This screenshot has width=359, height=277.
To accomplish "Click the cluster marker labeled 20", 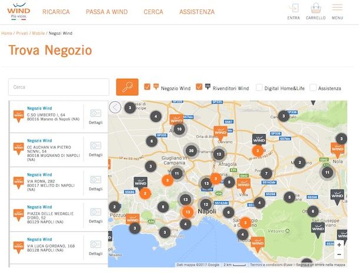I will pos(191,151).
